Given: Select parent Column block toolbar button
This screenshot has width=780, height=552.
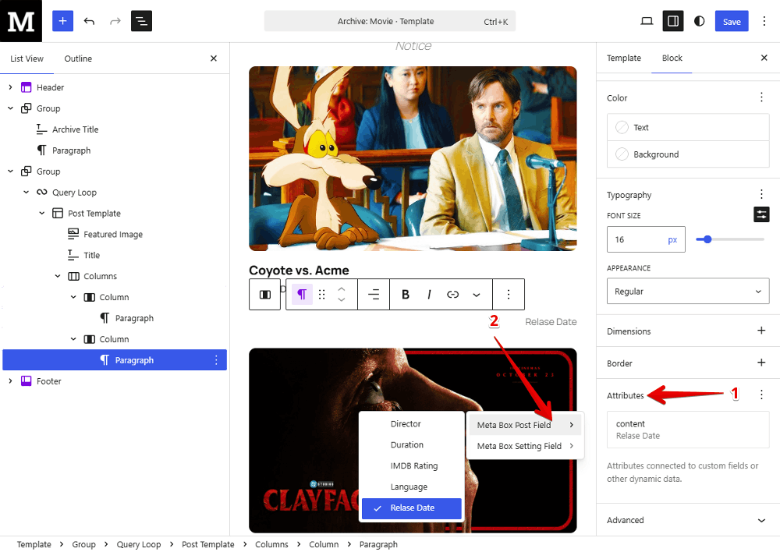Looking at the screenshot, I should (x=265, y=295).
